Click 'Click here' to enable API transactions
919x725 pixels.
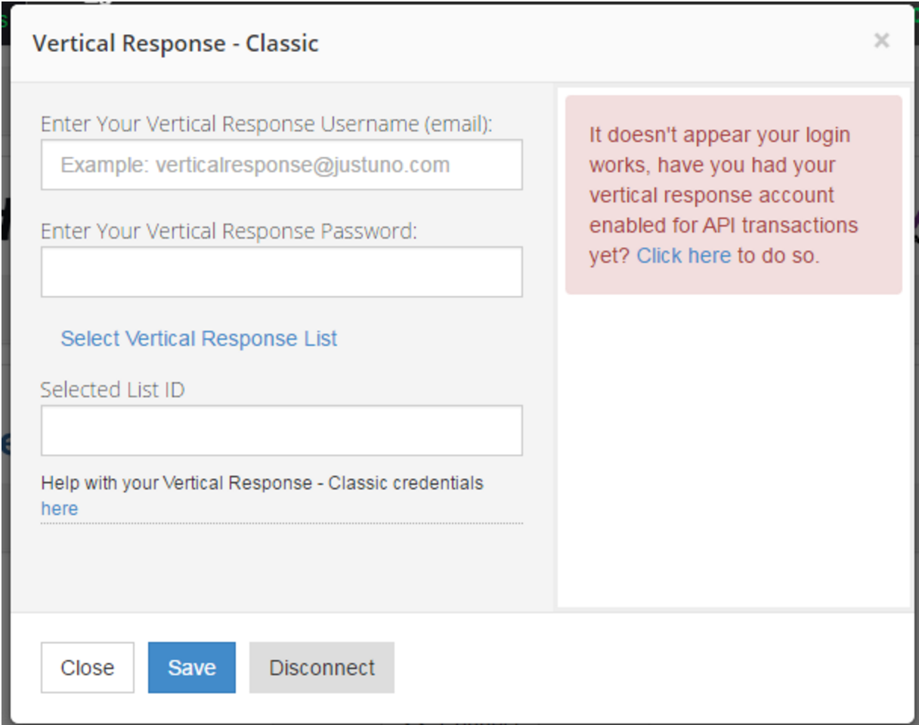(684, 255)
